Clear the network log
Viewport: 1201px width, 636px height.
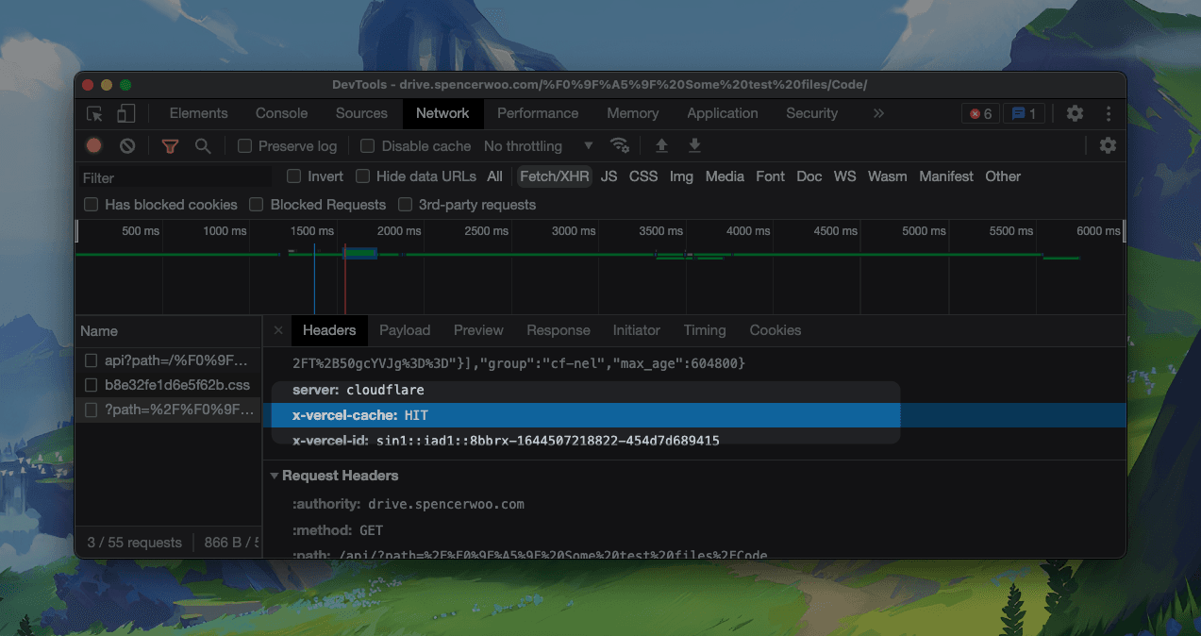click(127, 146)
